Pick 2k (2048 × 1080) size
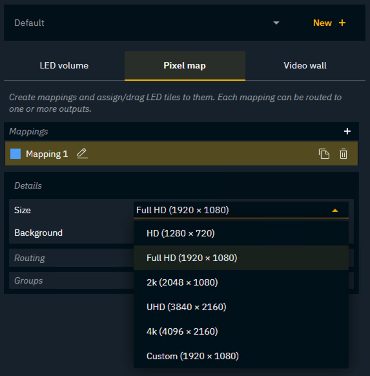Image resolution: width=370 pixels, height=376 pixels. 241,282
